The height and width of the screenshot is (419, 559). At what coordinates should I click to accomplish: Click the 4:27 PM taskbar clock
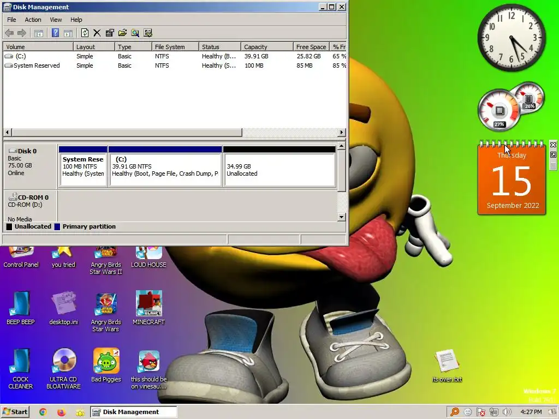tap(531, 412)
